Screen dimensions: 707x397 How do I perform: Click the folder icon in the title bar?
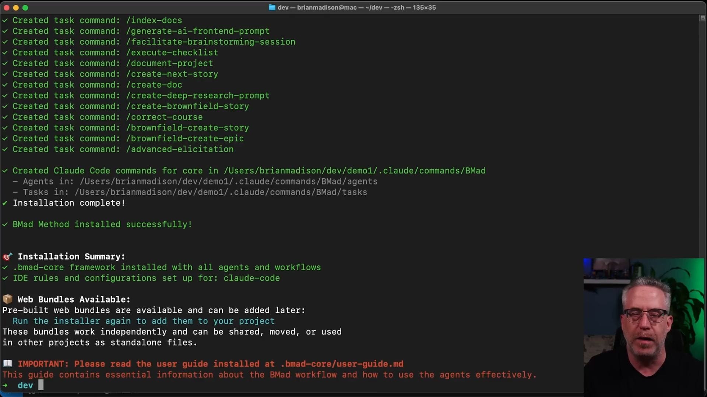point(272,7)
